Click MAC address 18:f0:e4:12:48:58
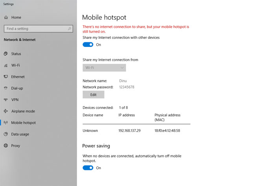266x186 pixels. point(167,130)
